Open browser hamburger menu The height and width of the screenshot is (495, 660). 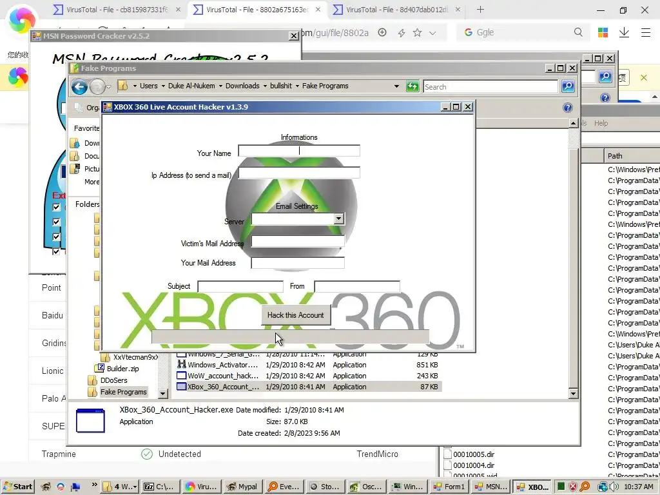click(646, 32)
